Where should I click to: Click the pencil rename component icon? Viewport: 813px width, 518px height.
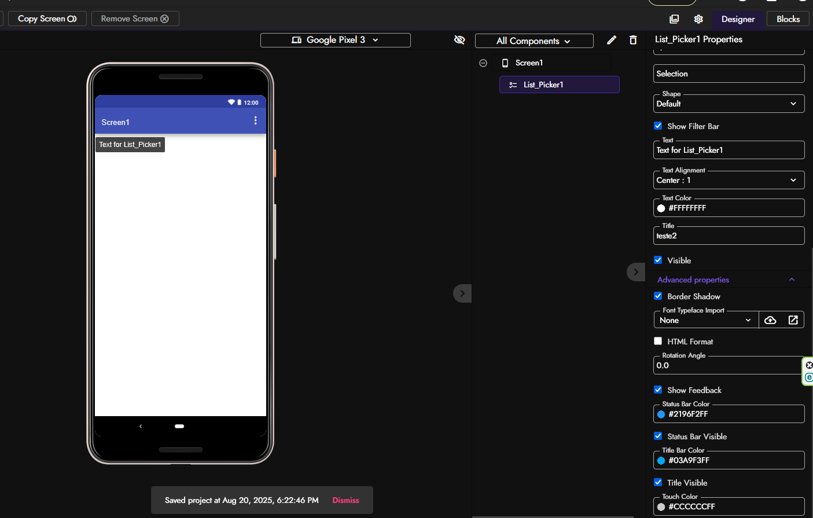coord(611,40)
